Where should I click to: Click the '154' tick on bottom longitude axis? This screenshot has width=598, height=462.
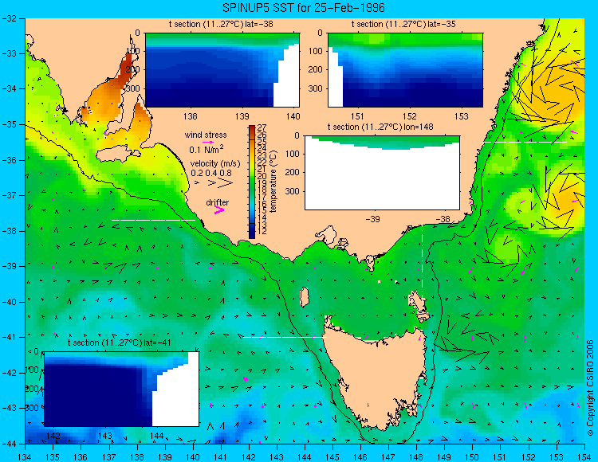point(584,456)
